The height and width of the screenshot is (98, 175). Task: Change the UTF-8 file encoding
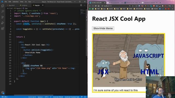(x=46, y=97)
